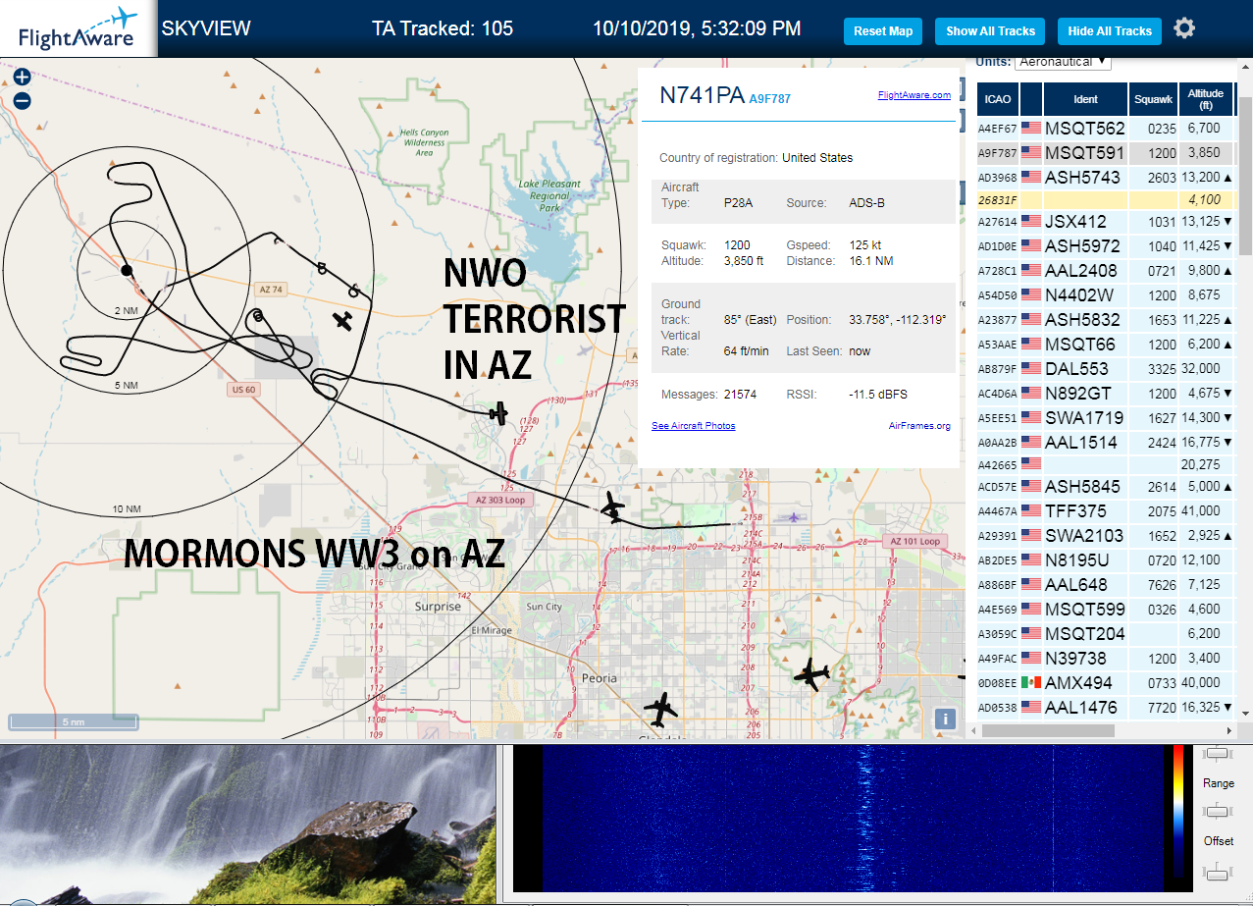
Task: Select small aircraft icon near AZ 74 road
Action: click(342, 320)
